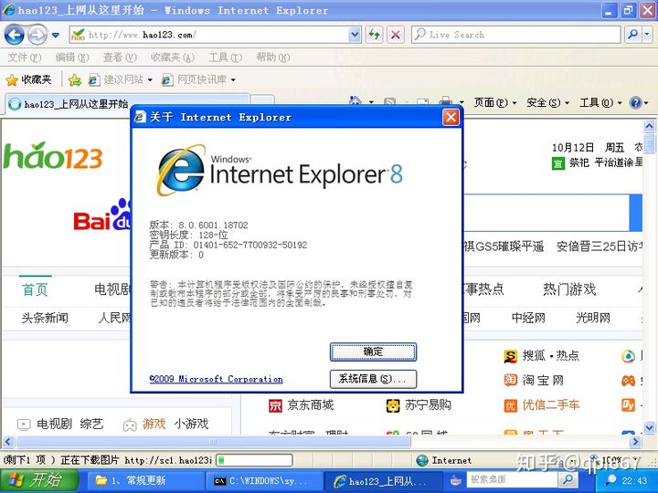Open the 工具(O) command bar dropdown
658x493 pixels.
pos(600,102)
